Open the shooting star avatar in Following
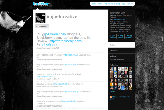 [x=115, y=88]
